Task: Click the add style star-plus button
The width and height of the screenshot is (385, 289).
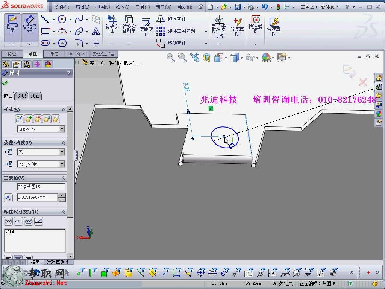Action: pos(28,119)
